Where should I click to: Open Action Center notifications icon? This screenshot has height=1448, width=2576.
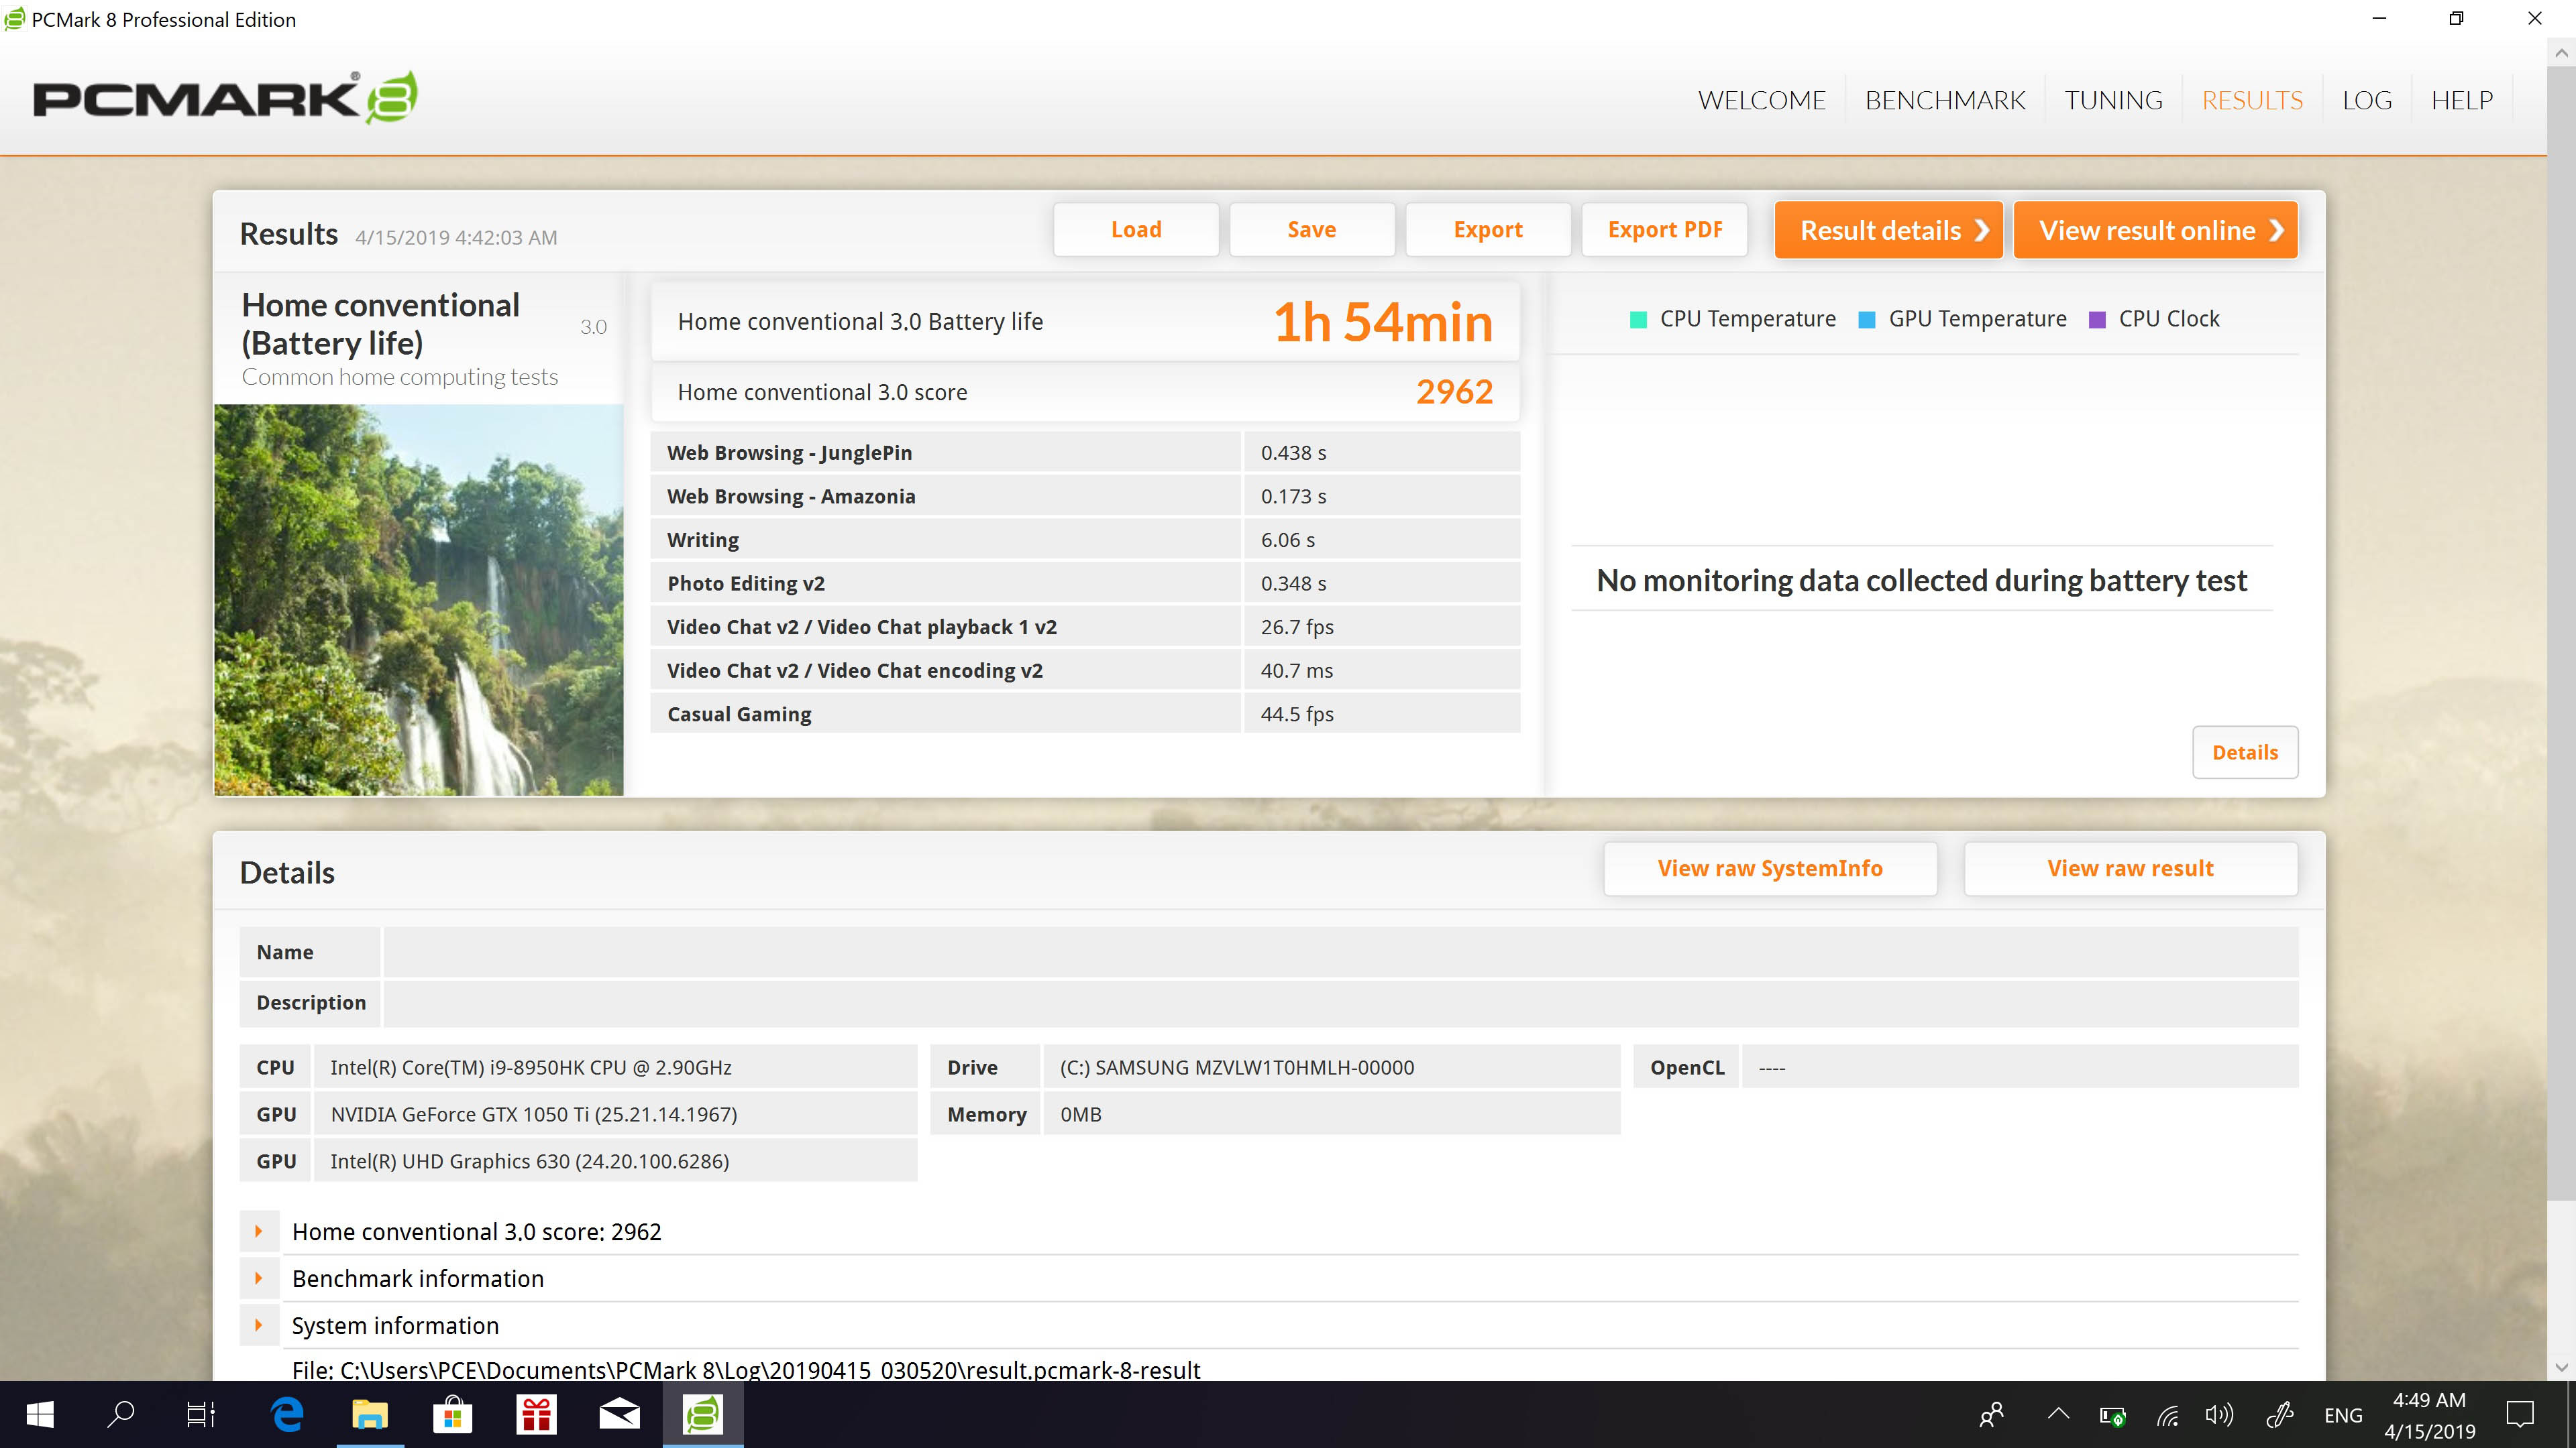tap(2520, 1415)
